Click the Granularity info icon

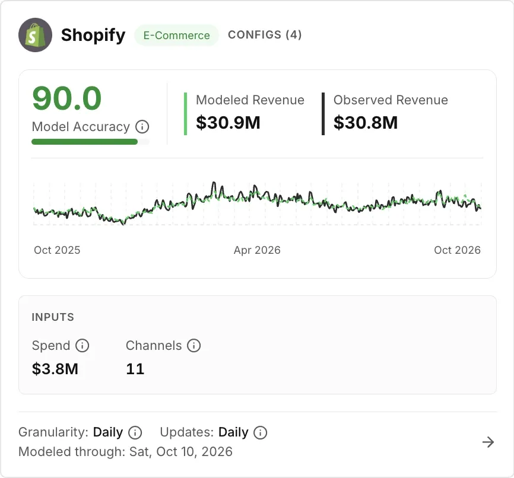[x=135, y=432]
